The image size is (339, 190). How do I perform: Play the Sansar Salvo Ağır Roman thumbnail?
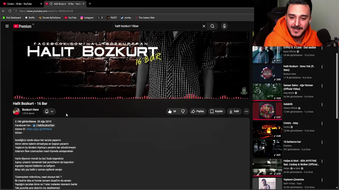(267, 92)
